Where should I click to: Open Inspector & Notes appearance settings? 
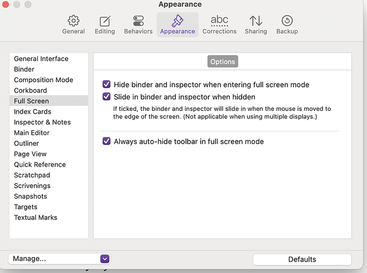click(x=42, y=122)
